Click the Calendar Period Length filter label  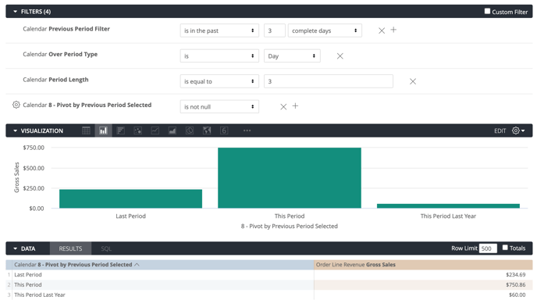pyautogui.click(x=55, y=80)
